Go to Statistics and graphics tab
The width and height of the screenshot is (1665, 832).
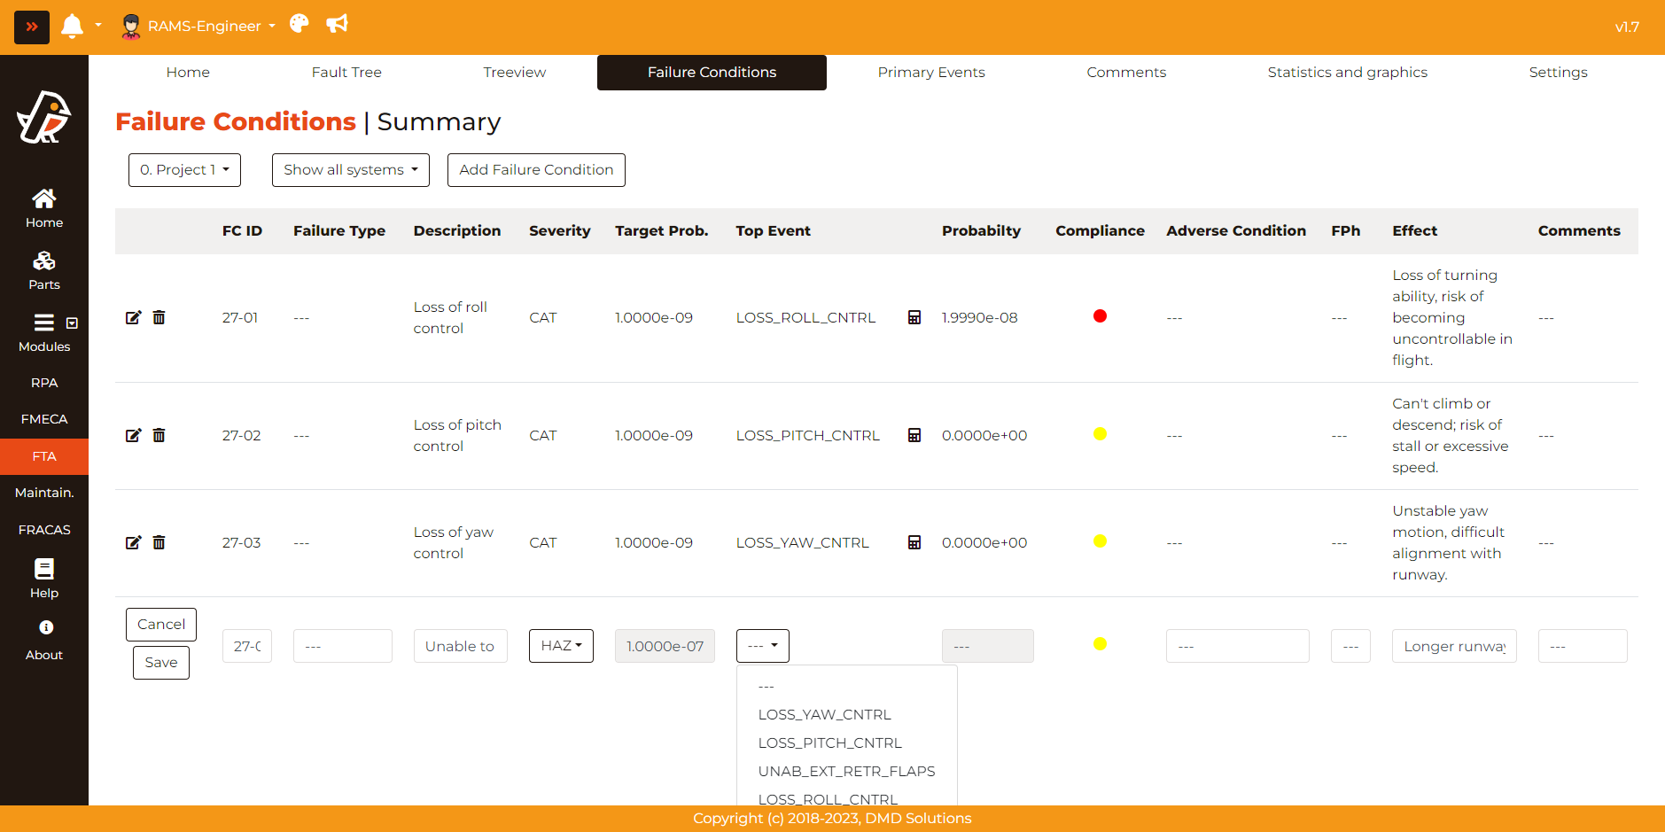1347,73
